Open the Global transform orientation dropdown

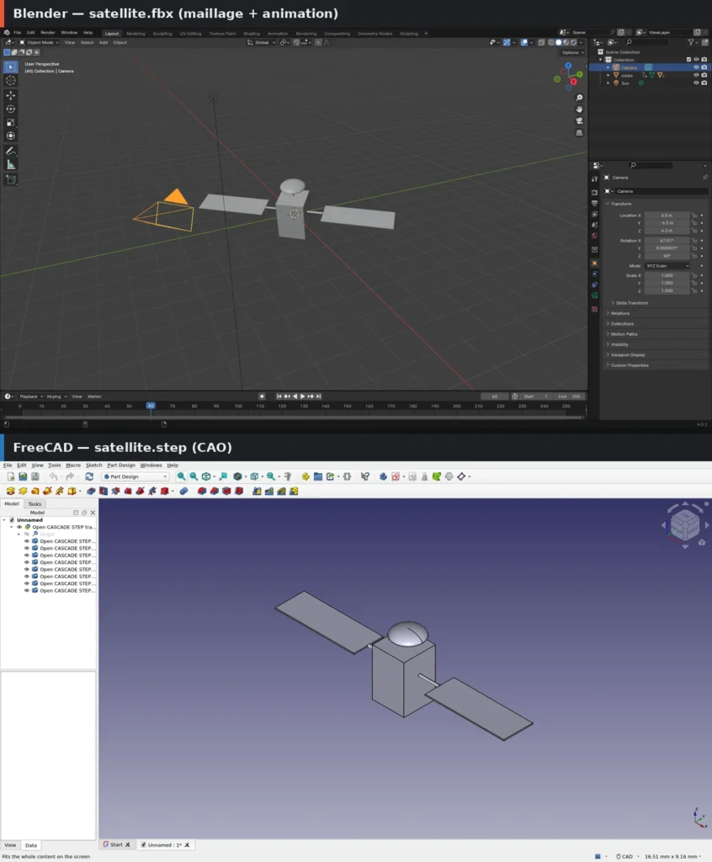point(262,42)
